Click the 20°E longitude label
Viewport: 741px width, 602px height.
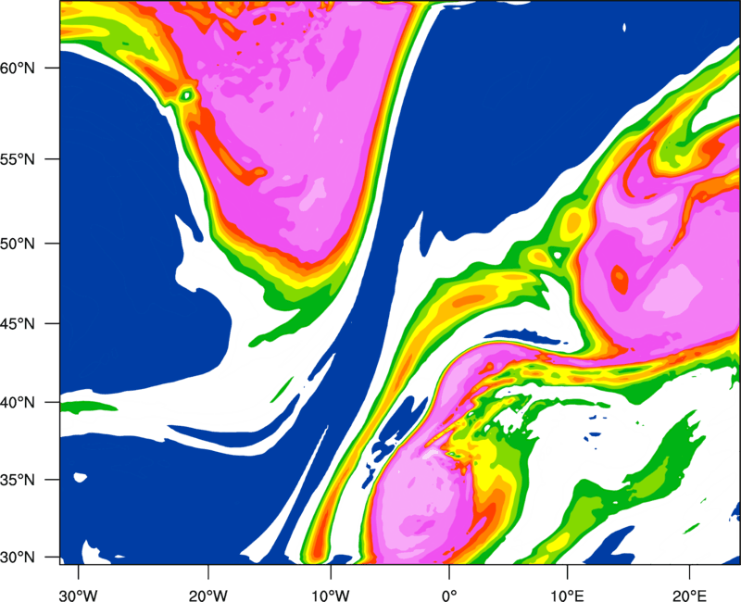point(689,596)
